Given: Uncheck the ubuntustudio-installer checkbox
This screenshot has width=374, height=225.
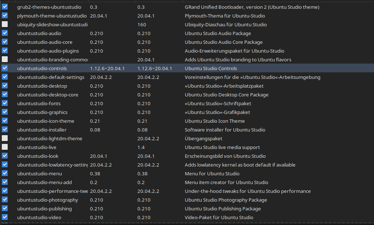Looking at the screenshot, I should coord(5,129).
